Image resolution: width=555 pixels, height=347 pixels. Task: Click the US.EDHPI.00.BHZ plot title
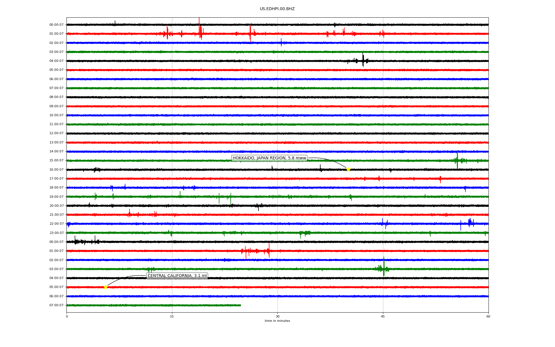[x=277, y=9]
